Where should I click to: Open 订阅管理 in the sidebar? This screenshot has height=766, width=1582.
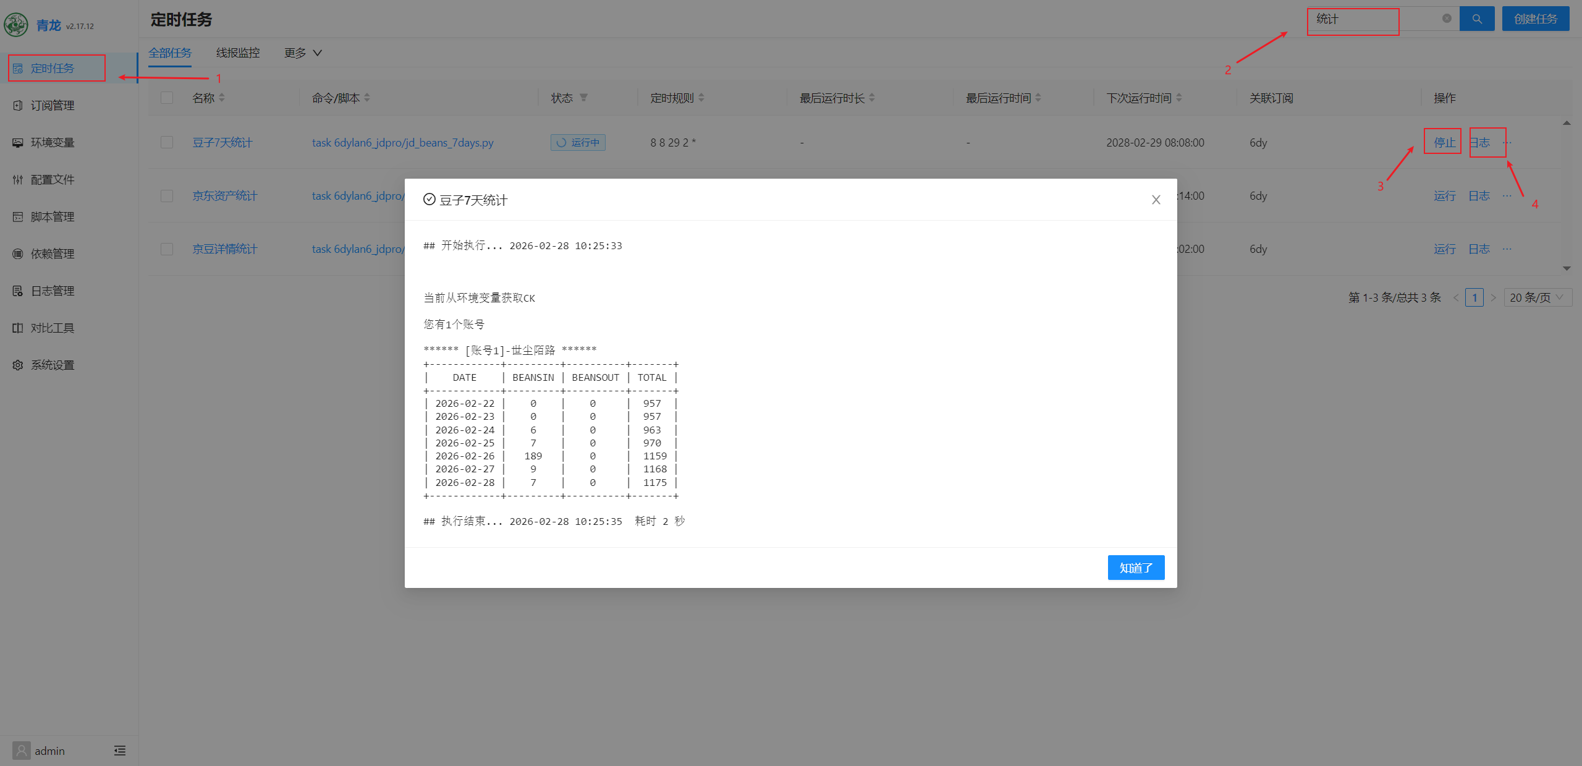(x=53, y=104)
